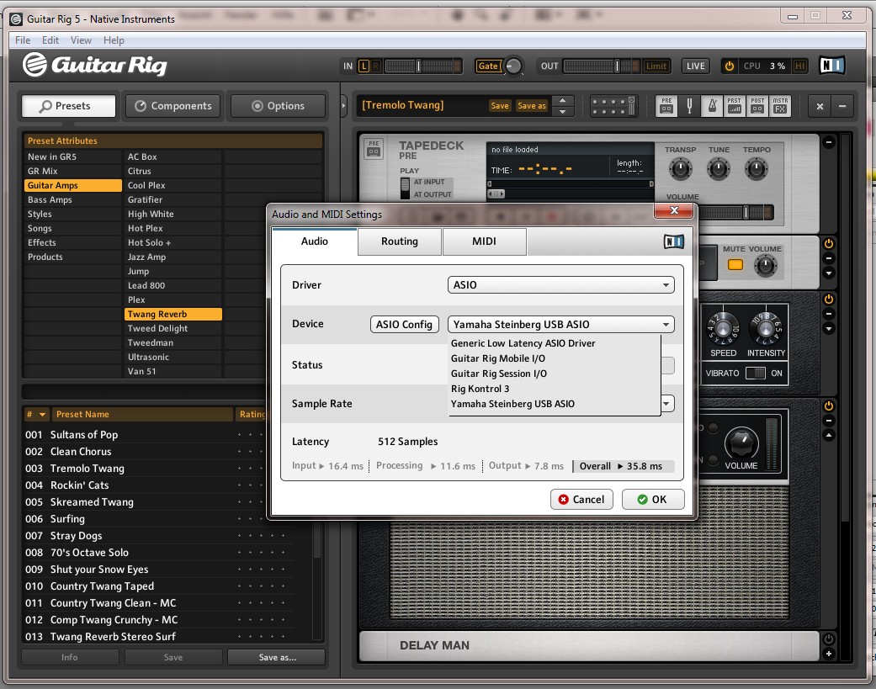Open the Options tab

click(x=279, y=106)
